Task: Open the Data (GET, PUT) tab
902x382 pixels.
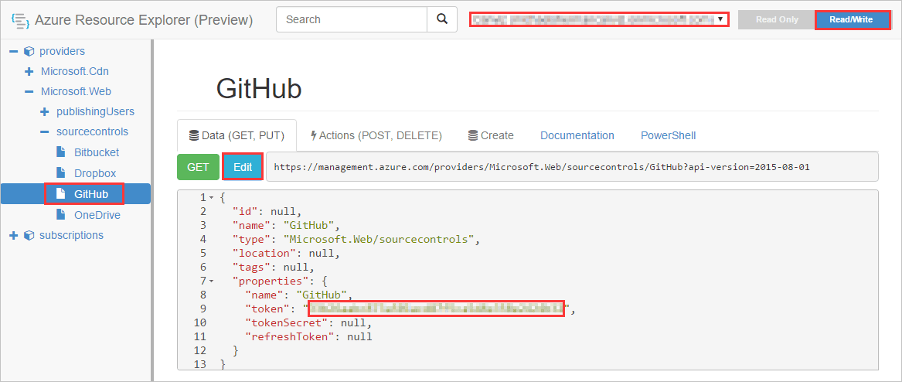Action: (x=237, y=136)
